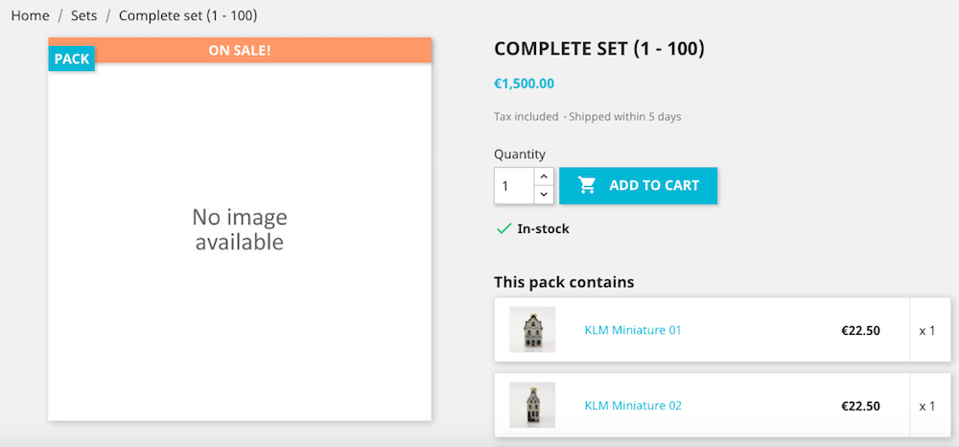The image size is (959, 447).
Task: Add the complete set to cart
Action: coord(638,185)
